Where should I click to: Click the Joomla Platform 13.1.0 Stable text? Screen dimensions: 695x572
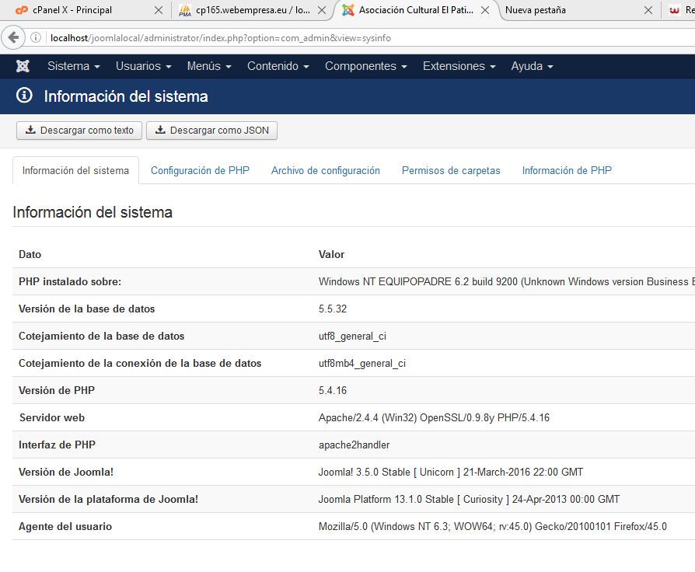469,500
